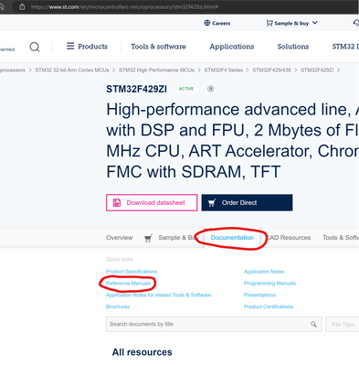Open the Applications menu
Viewport: 359px width, 366px height.
pos(232,47)
